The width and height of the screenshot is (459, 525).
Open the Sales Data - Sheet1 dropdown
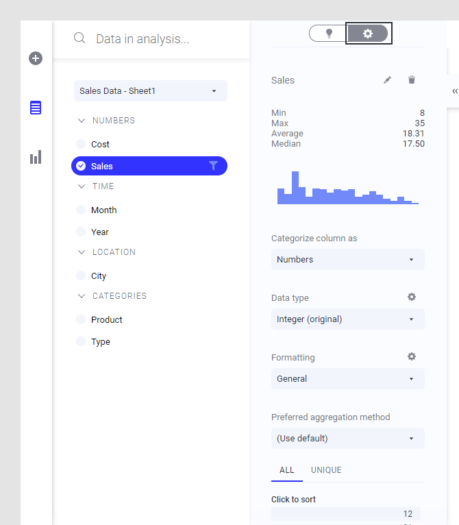pos(150,90)
